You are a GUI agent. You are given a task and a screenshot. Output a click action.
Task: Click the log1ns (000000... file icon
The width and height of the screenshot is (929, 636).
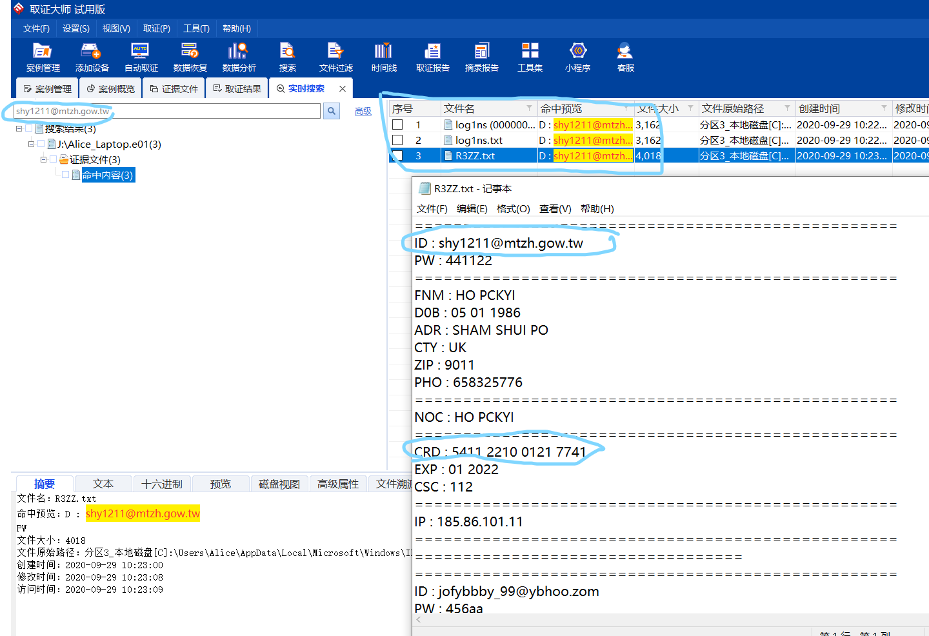pos(448,124)
